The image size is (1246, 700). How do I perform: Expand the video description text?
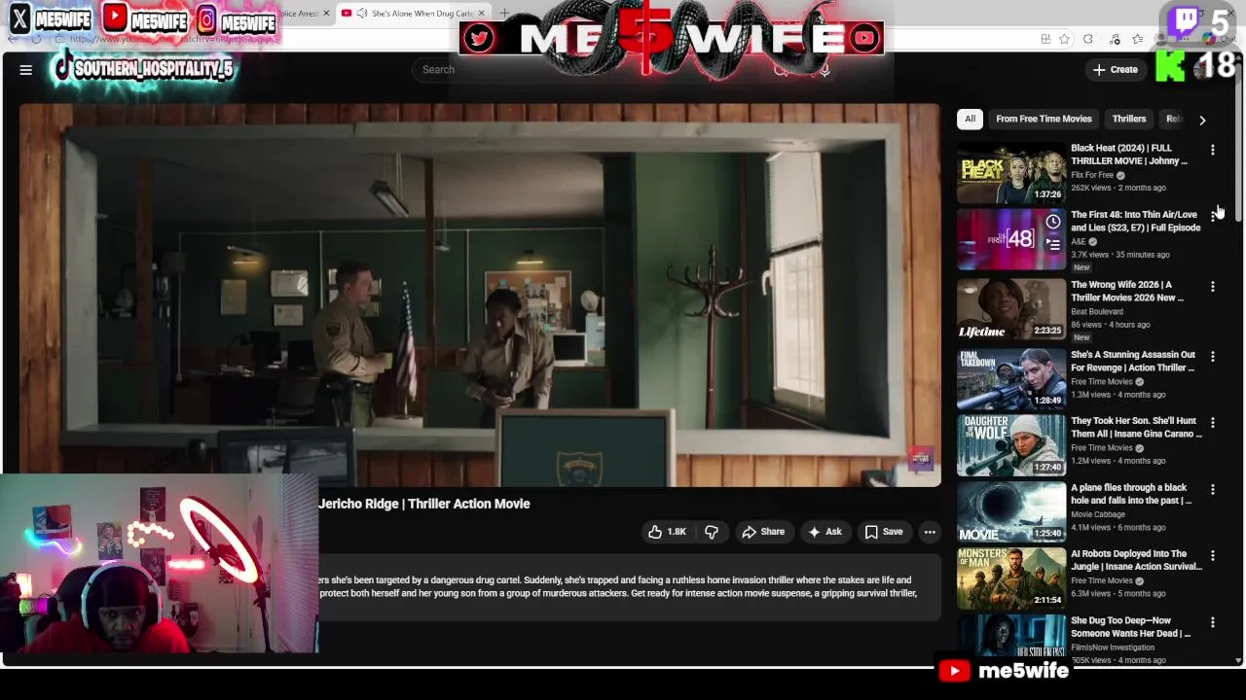click(x=618, y=586)
